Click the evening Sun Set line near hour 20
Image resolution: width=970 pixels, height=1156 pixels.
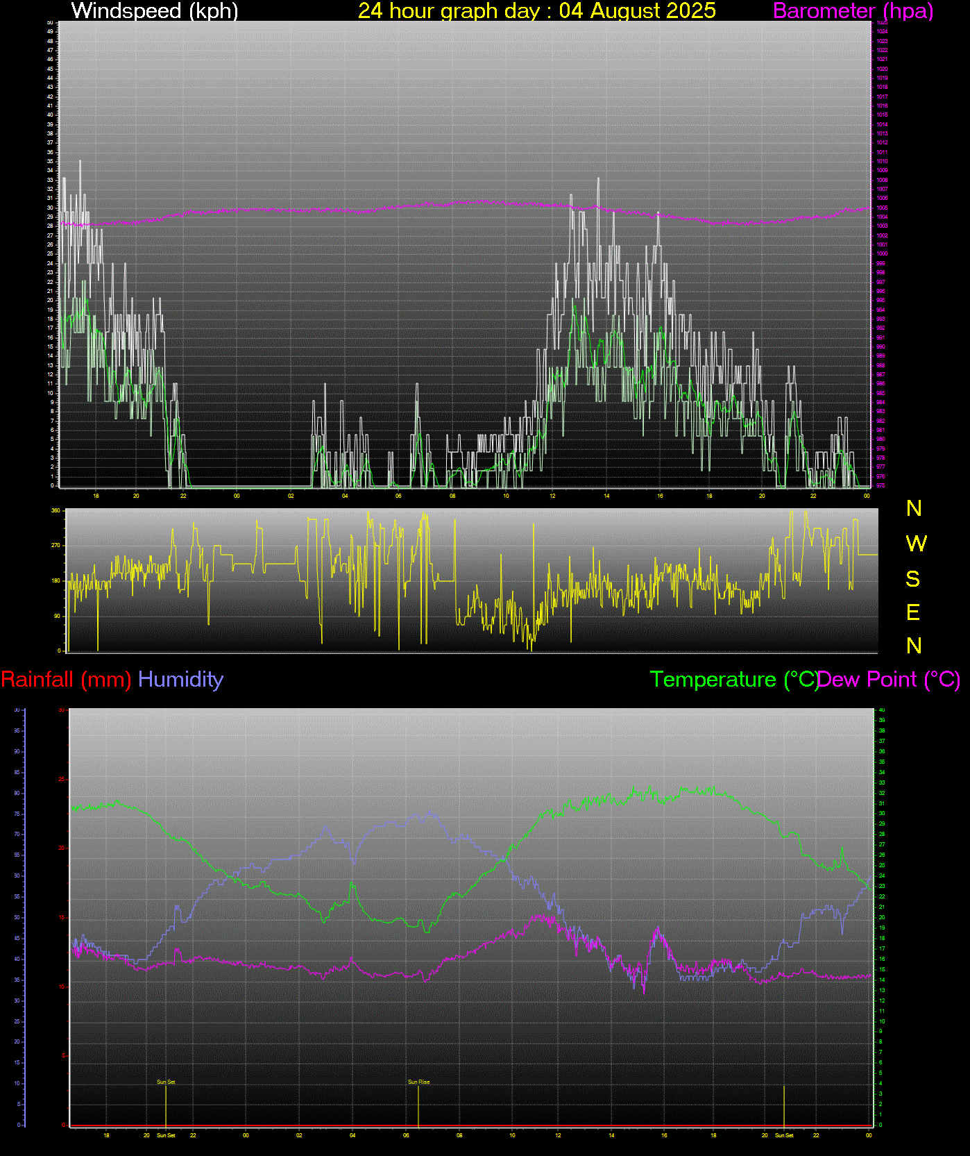pos(784,1107)
